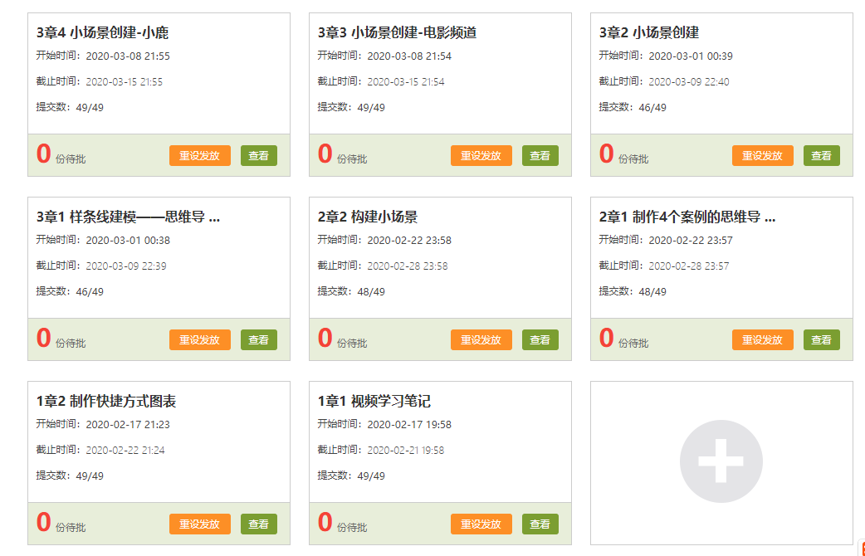Open the 3章3 小场景创建-电影频道 assignment title
This screenshot has height=556, width=865.
click(x=397, y=33)
